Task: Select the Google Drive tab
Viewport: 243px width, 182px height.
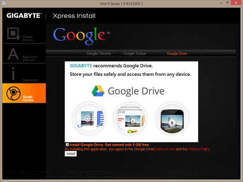Action: pos(177,53)
